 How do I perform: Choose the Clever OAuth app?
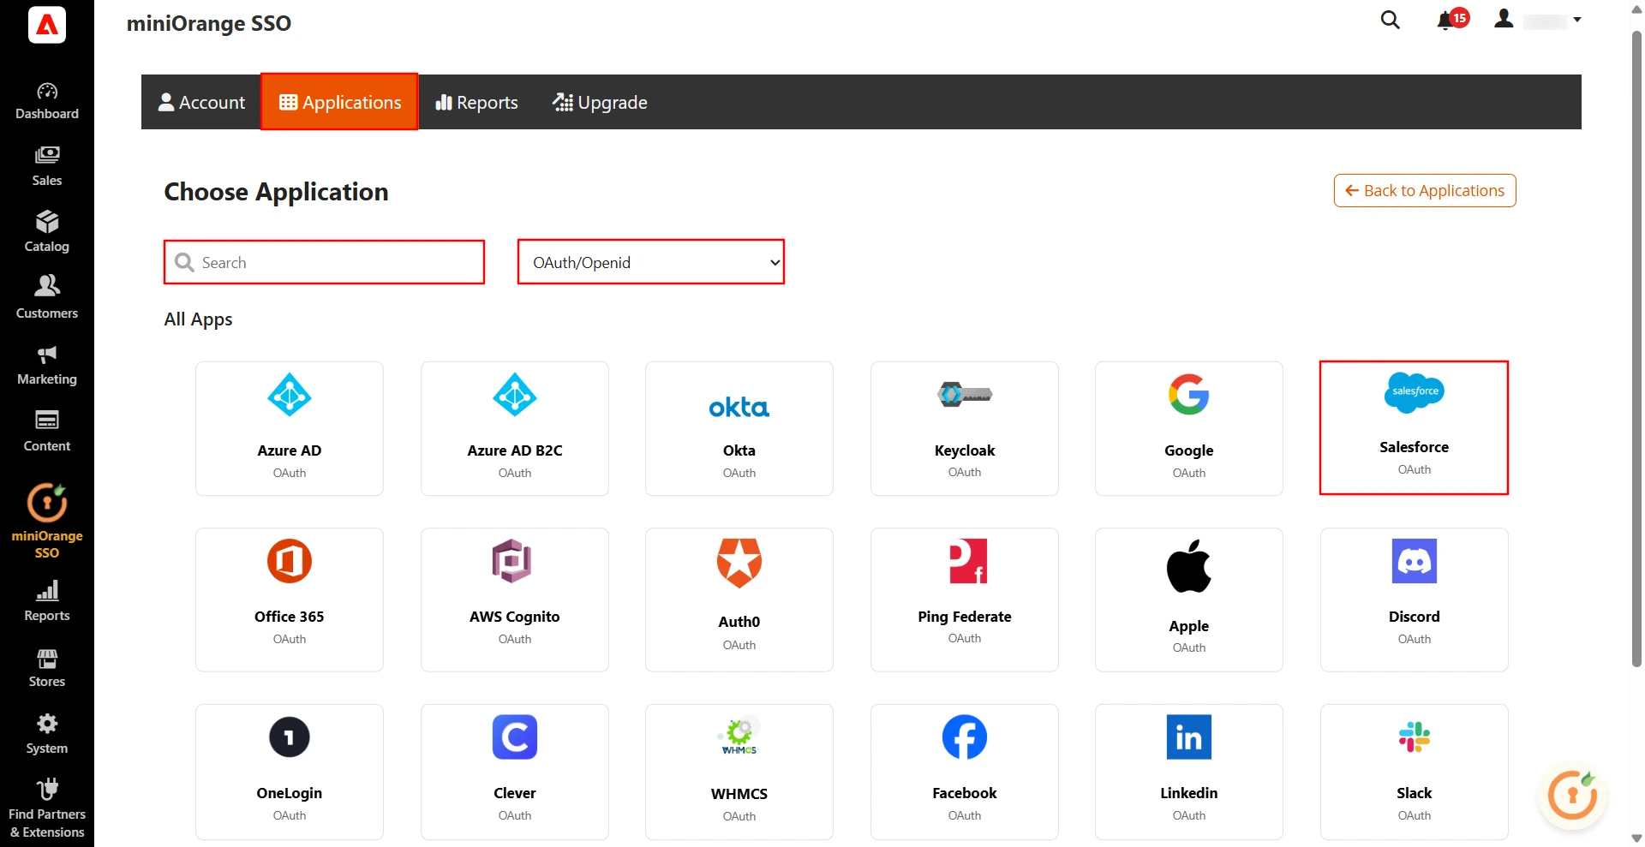[515, 772]
